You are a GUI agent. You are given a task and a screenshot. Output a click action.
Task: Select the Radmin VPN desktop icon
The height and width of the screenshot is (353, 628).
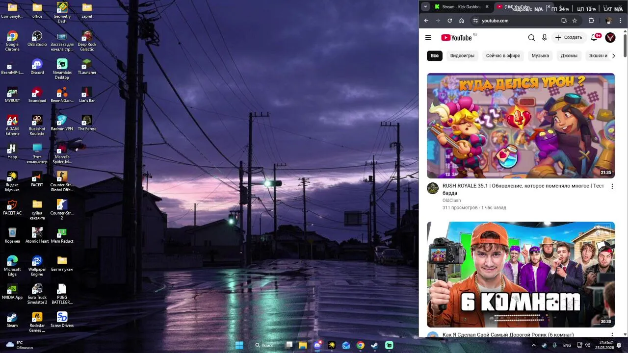62,123
